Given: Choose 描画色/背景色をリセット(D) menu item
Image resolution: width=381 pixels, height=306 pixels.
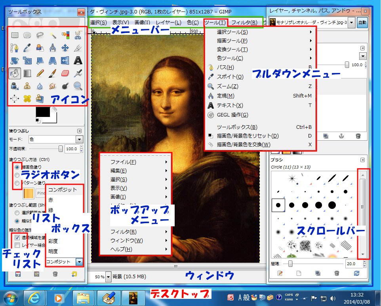Looking at the screenshot, I should (260, 136).
